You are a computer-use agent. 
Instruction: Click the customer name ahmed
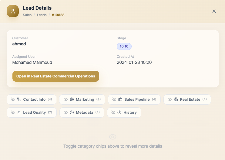click(19, 44)
